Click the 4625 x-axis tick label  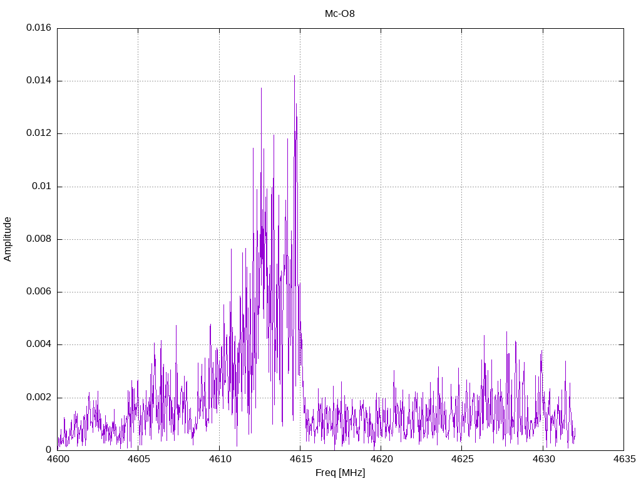coord(461,460)
